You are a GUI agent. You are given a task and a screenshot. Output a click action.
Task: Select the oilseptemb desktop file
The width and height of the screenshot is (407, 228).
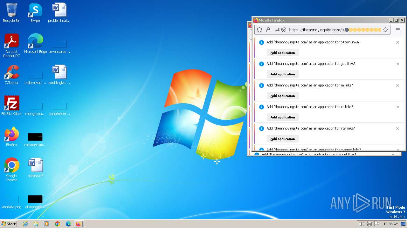(x=35, y=202)
